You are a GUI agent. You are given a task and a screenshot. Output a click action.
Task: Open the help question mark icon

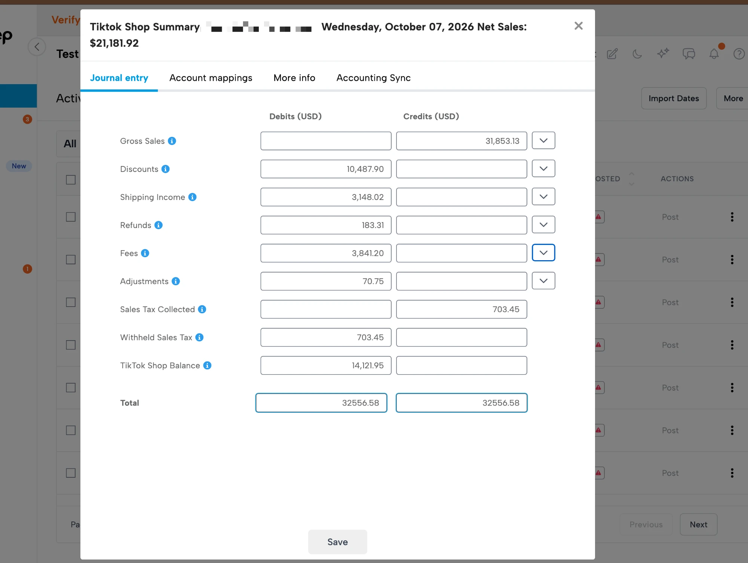point(739,54)
